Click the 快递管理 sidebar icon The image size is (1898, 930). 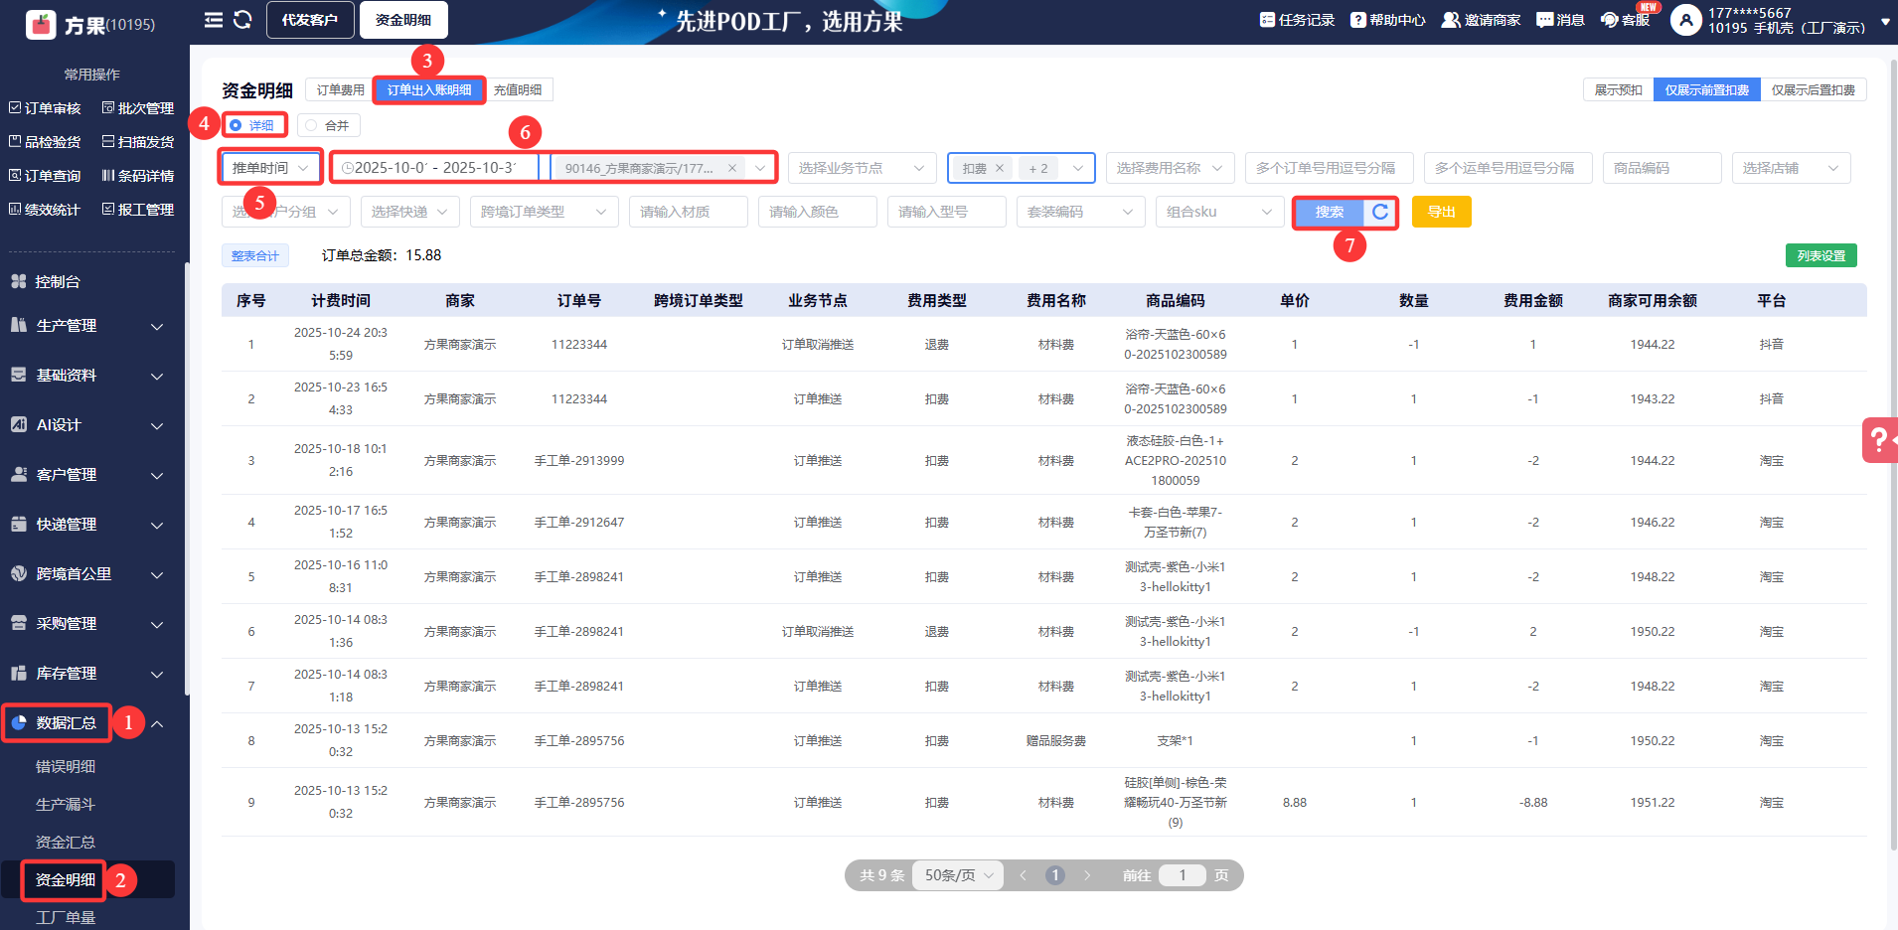(x=19, y=525)
